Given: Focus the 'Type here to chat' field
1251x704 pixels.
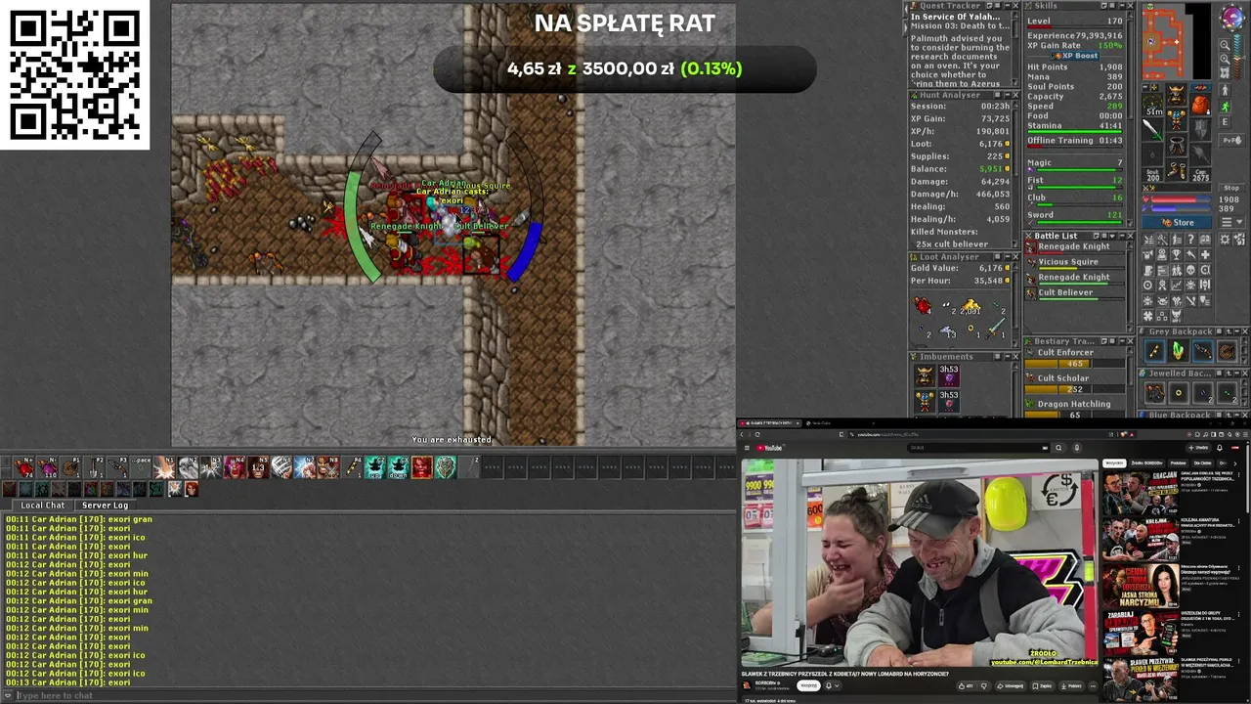Looking at the screenshot, I should click(371, 696).
